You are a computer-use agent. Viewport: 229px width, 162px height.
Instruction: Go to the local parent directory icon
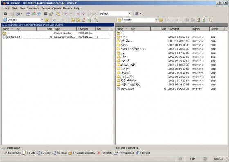tap(73, 20)
